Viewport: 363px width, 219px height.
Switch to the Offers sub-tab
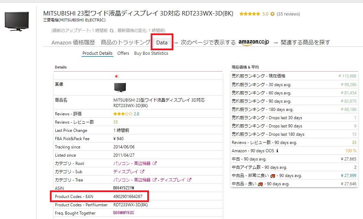pos(123,53)
